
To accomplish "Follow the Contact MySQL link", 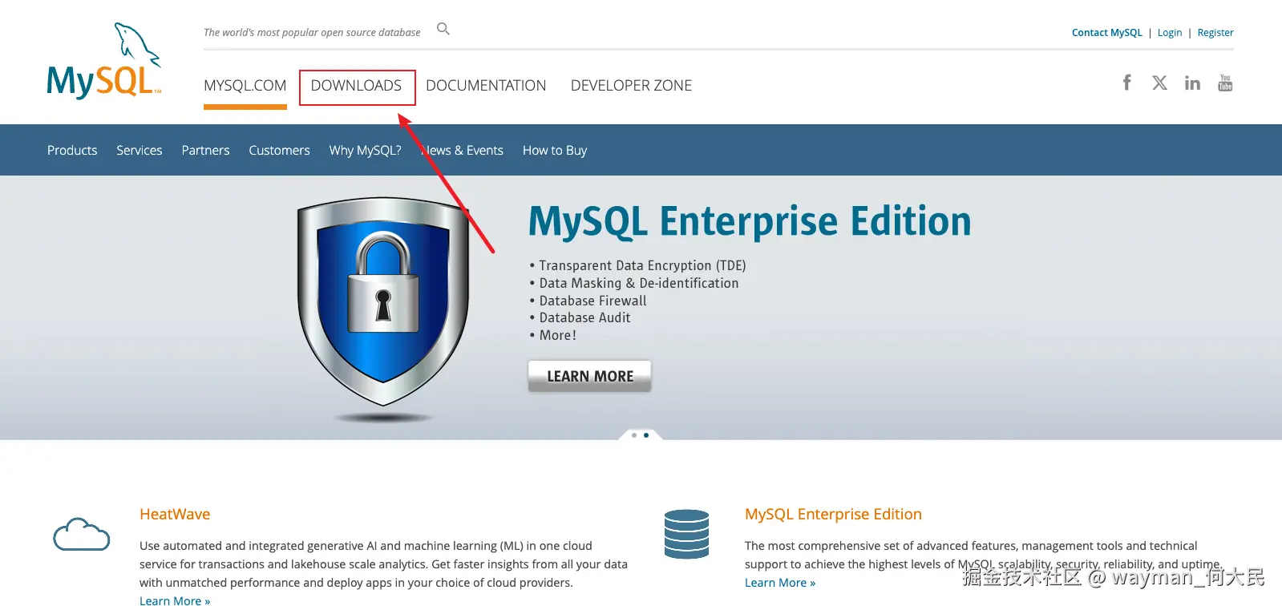I will click(1106, 33).
